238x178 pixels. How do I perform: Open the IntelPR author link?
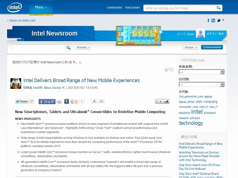point(38,88)
